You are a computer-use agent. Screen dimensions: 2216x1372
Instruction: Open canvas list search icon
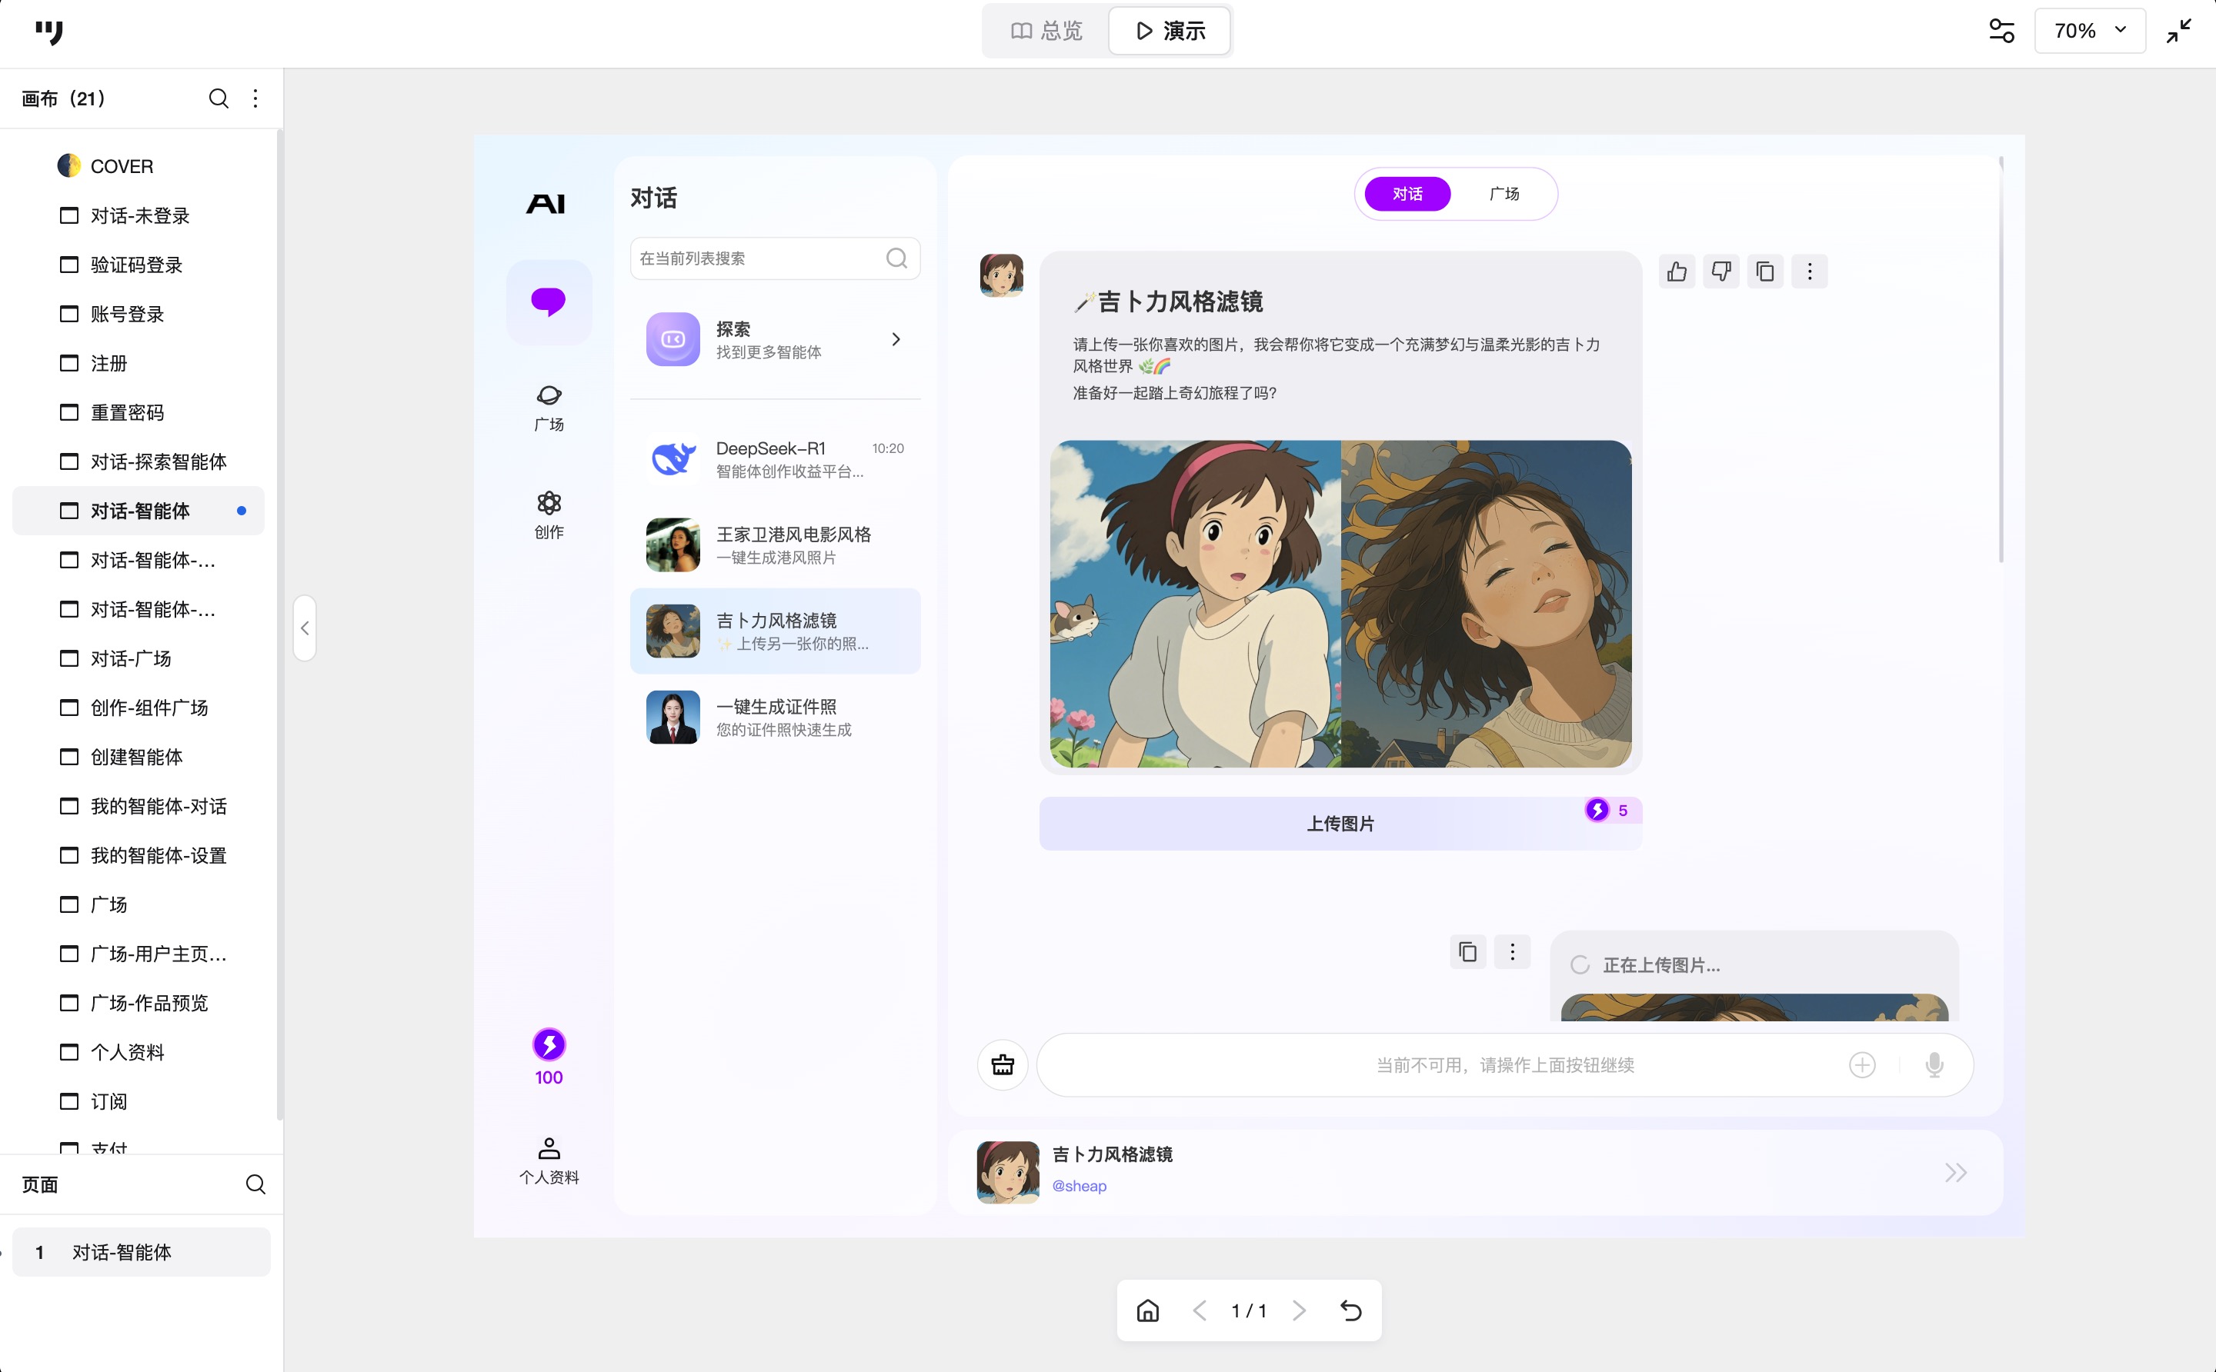click(219, 98)
